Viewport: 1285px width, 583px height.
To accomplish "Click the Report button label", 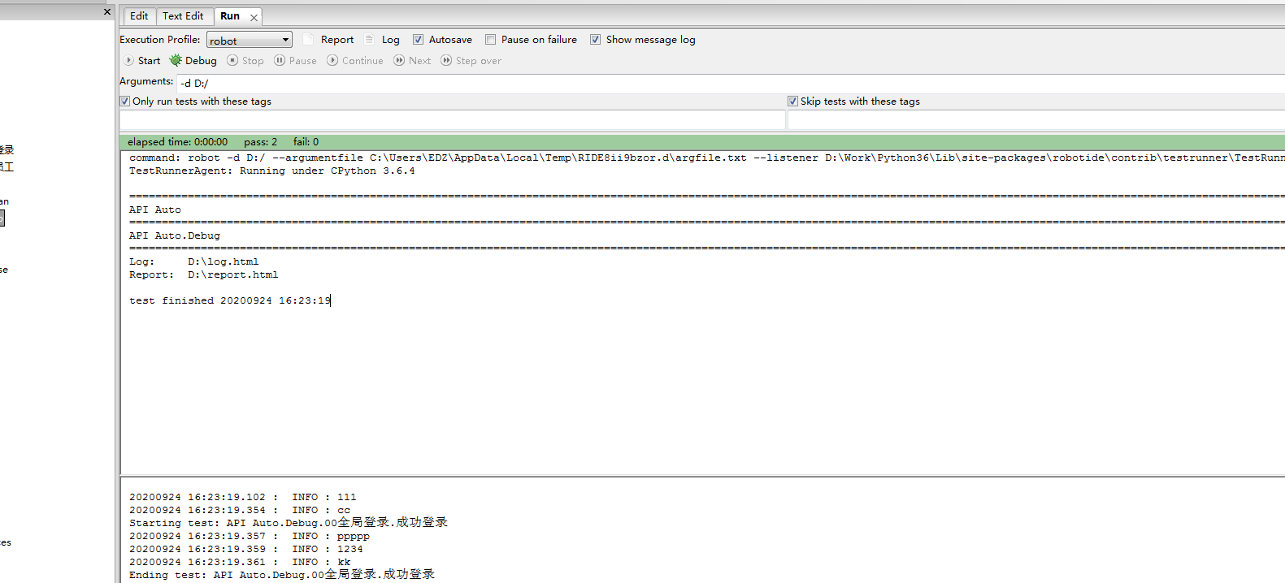I will click(x=337, y=39).
